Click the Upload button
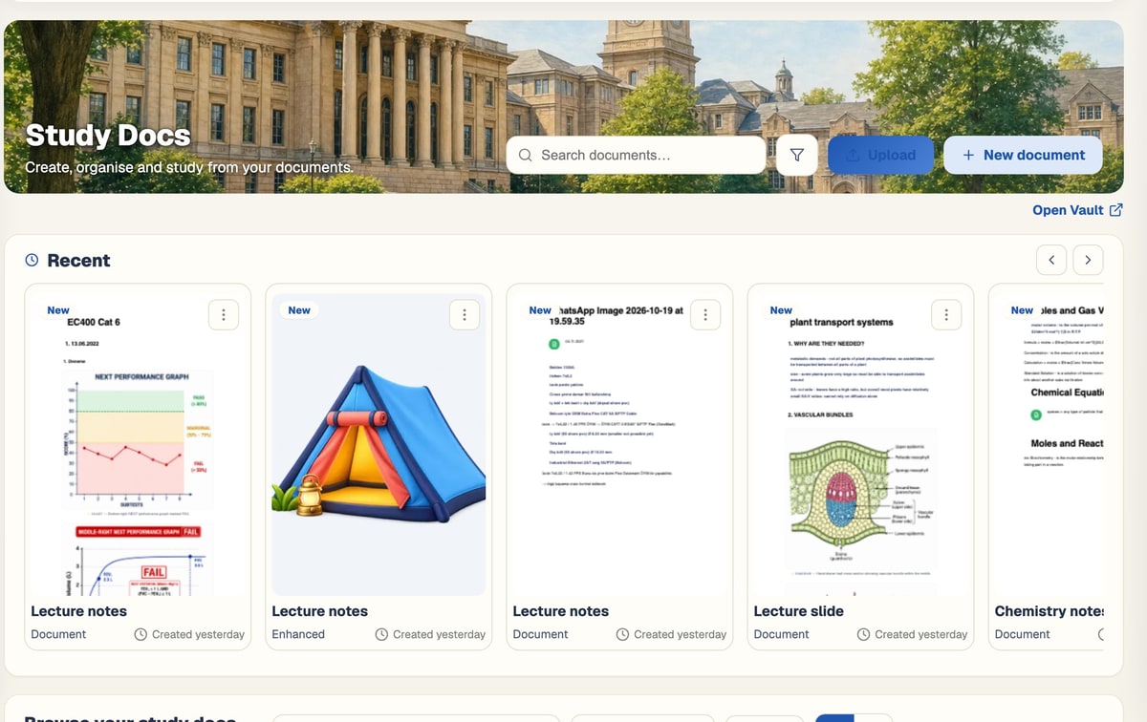Image resolution: width=1147 pixels, height=722 pixels. click(x=880, y=155)
